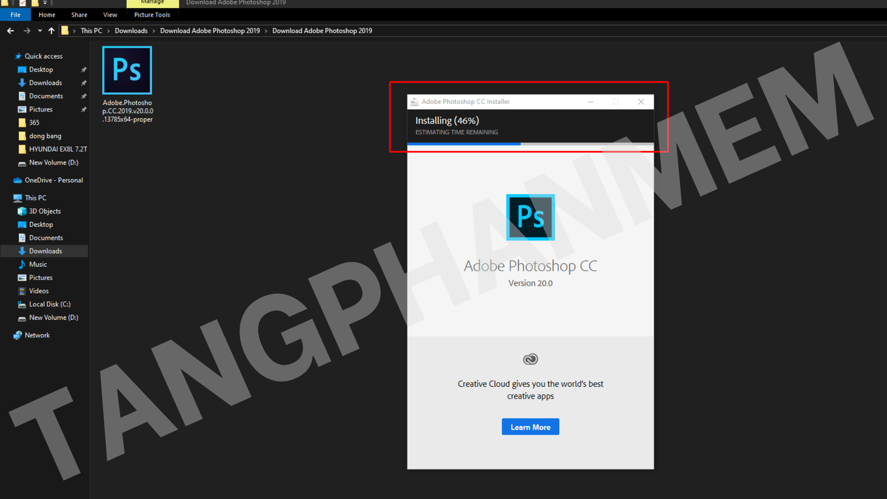Click the Creative Cloud icon in the installer
This screenshot has width=887, height=499.
(x=530, y=359)
